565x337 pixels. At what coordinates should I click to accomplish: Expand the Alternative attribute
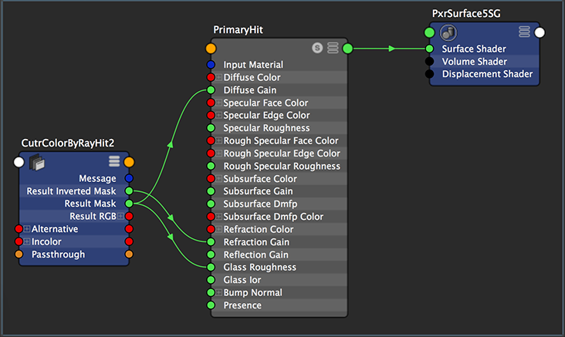tap(27, 229)
